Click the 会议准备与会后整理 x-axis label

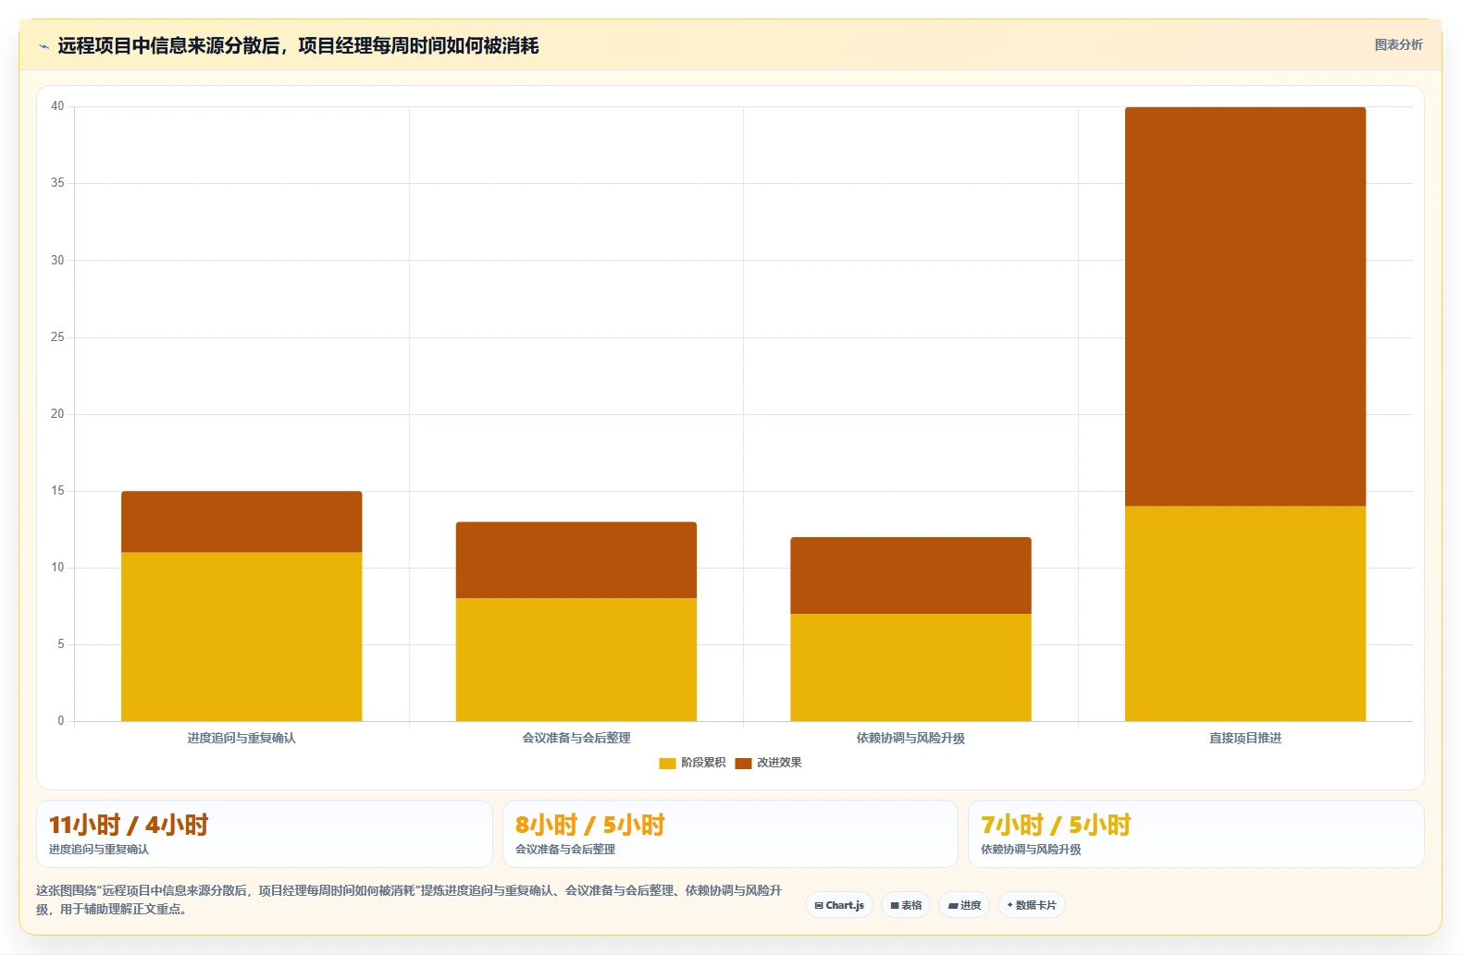pyautogui.click(x=576, y=738)
